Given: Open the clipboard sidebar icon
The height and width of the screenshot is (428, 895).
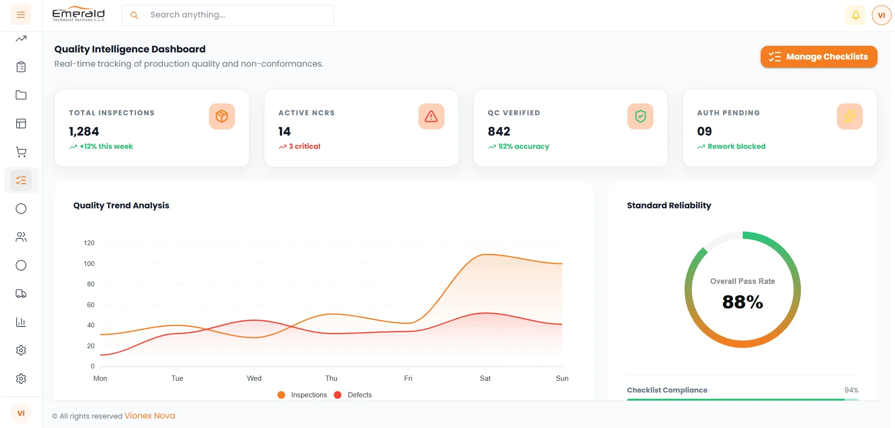Looking at the screenshot, I should tap(21, 67).
